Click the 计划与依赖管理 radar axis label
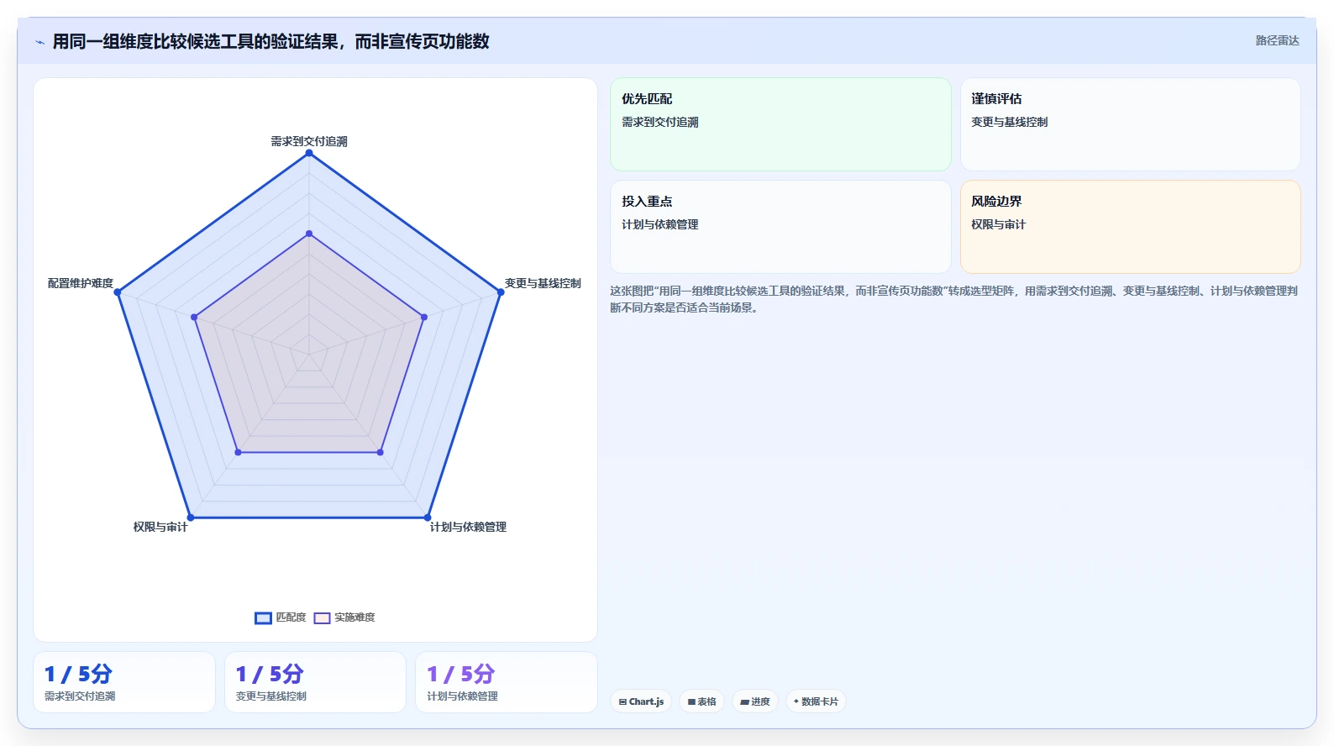This screenshot has height=746, width=1334. click(468, 527)
